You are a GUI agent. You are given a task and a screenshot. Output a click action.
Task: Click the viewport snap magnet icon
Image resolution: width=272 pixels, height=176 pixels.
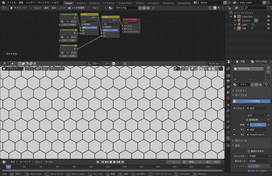click(113, 64)
